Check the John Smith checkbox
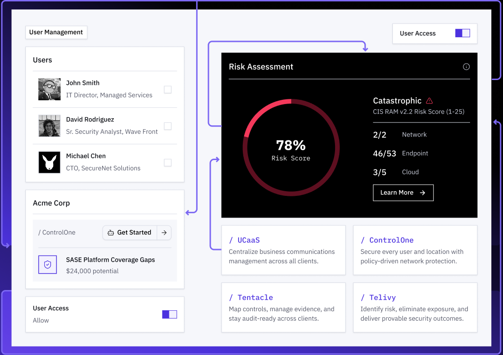503x355 pixels. click(168, 89)
